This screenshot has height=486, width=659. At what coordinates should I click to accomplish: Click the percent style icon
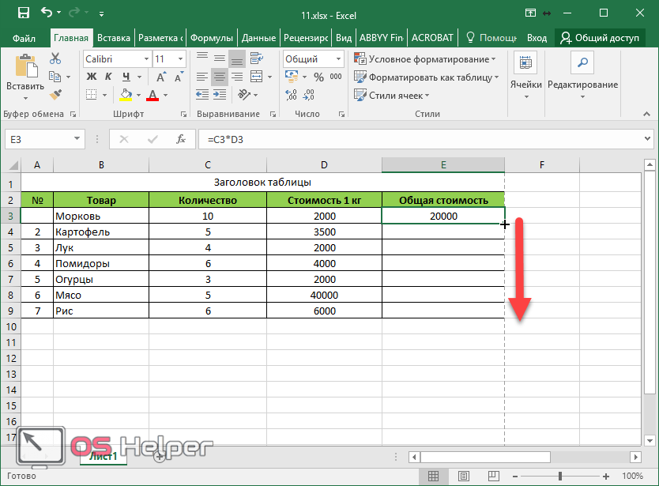[x=318, y=77]
